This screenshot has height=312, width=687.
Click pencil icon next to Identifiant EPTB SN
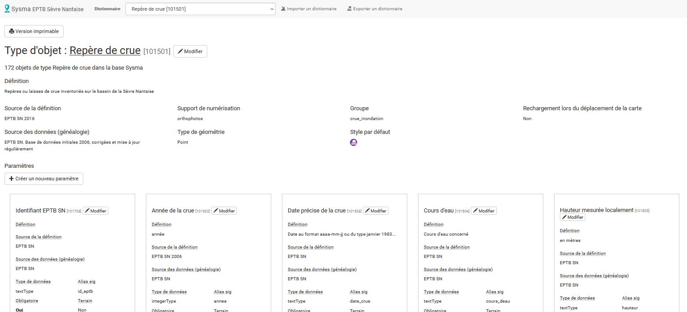tap(87, 211)
